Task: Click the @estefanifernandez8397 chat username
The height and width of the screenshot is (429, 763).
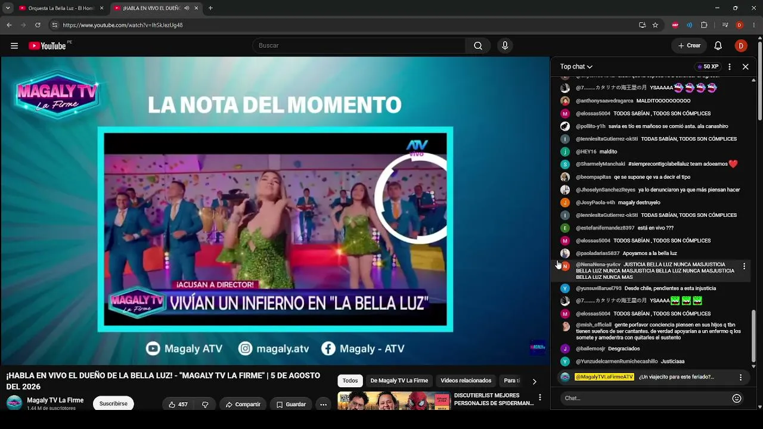Action: pyautogui.click(x=605, y=228)
